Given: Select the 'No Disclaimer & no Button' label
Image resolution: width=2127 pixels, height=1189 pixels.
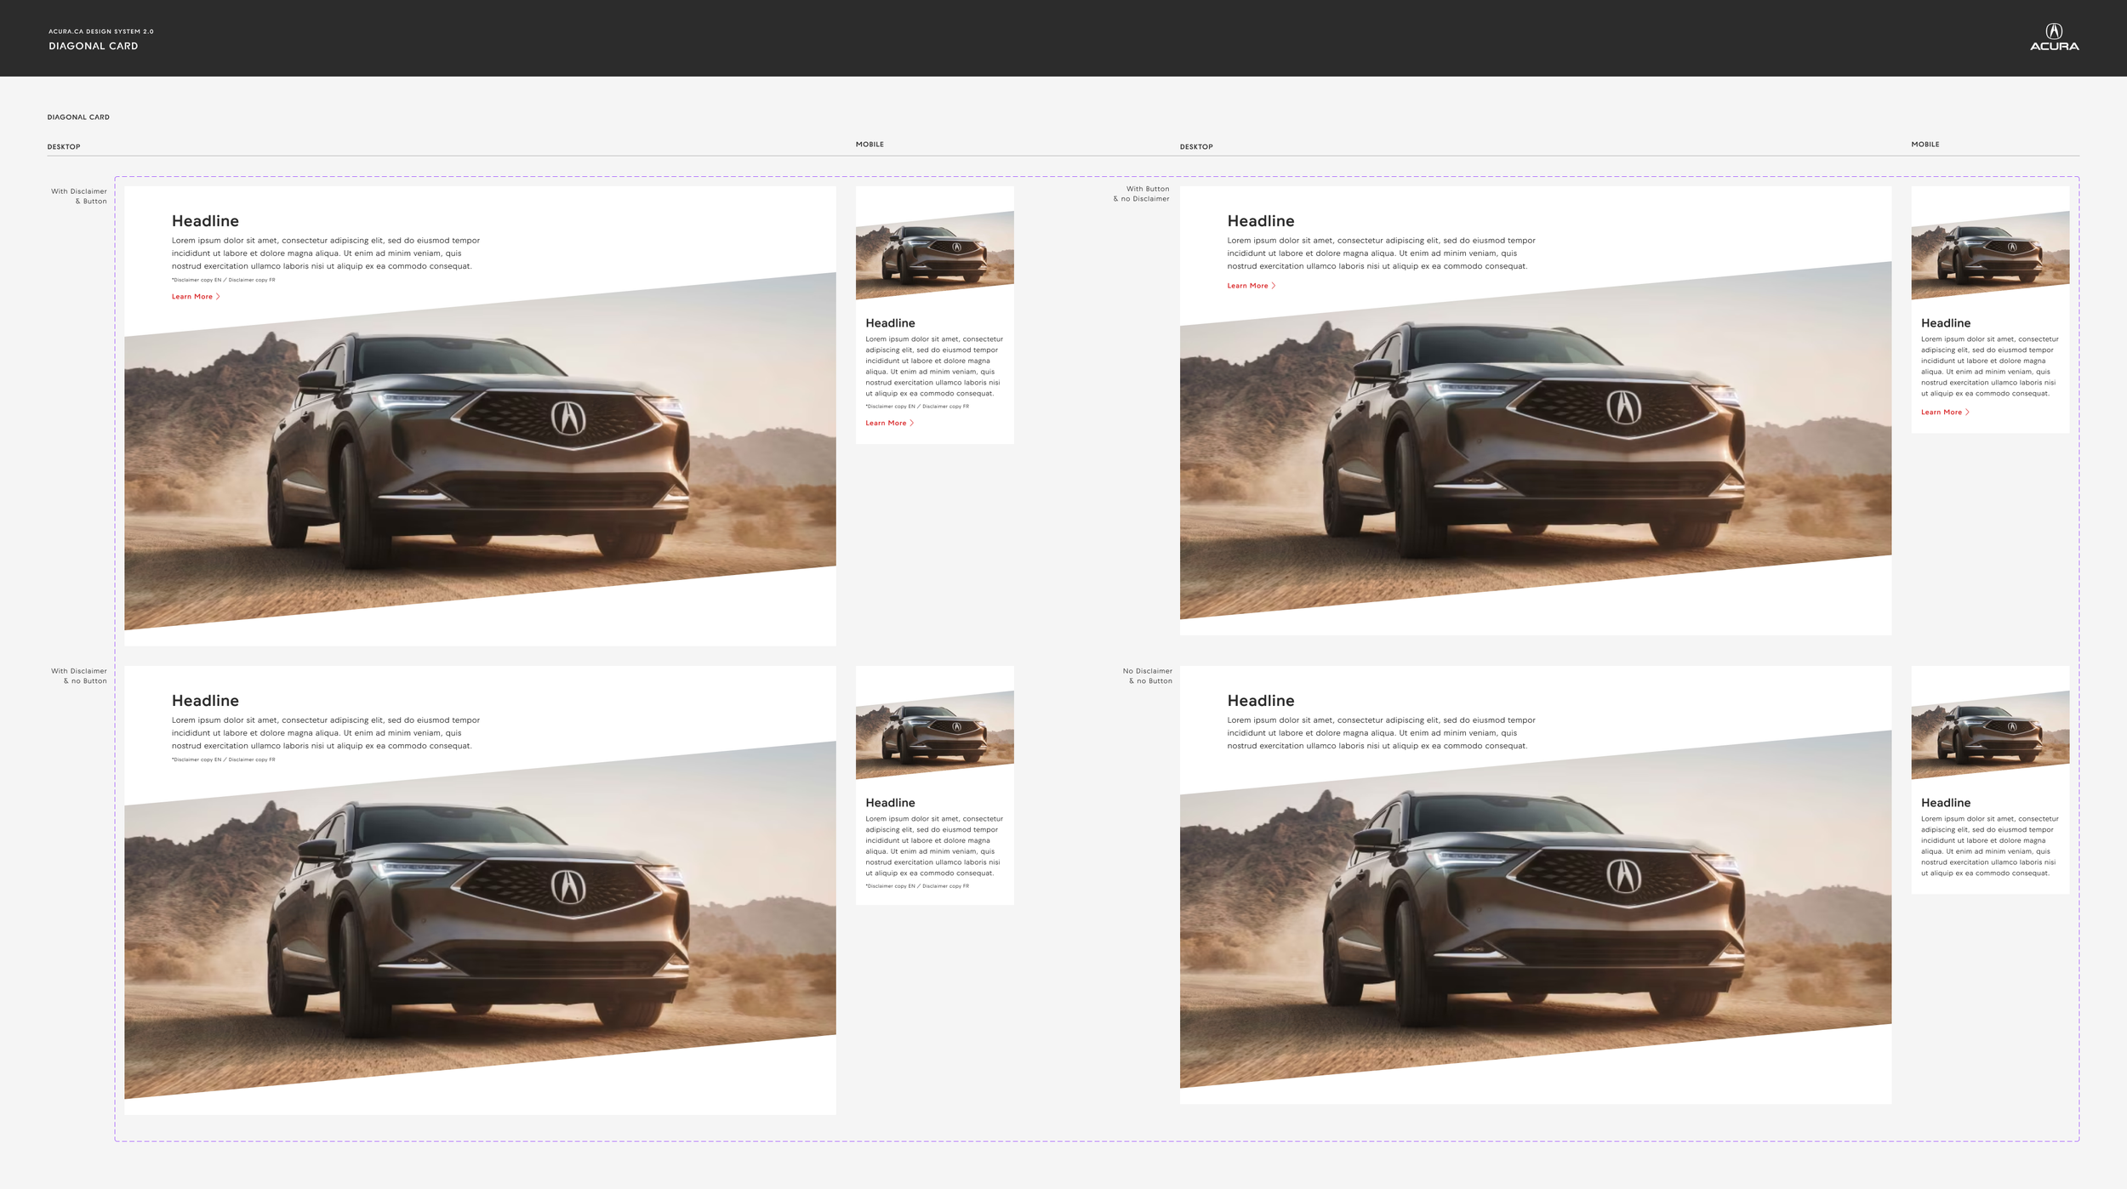Looking at the screenshot, I should [x=1147, y=676].
